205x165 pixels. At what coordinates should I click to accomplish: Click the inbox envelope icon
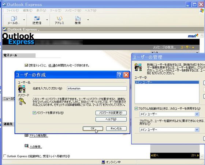pyautogui.click(x=26, y=65)
